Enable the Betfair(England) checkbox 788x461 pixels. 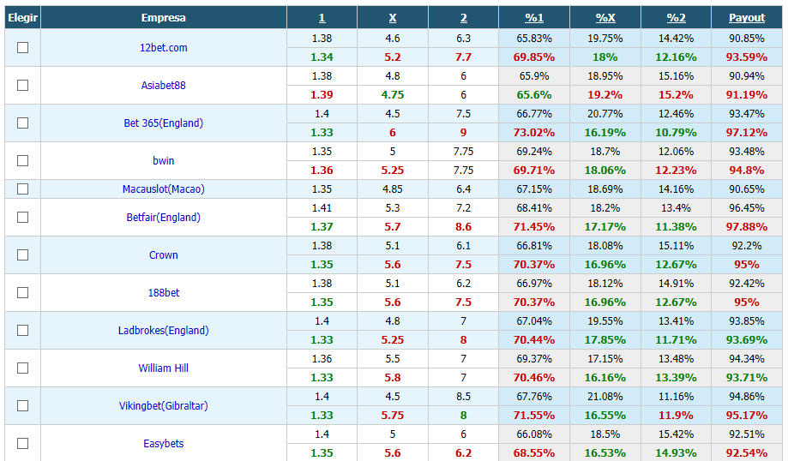pos(22,218)
